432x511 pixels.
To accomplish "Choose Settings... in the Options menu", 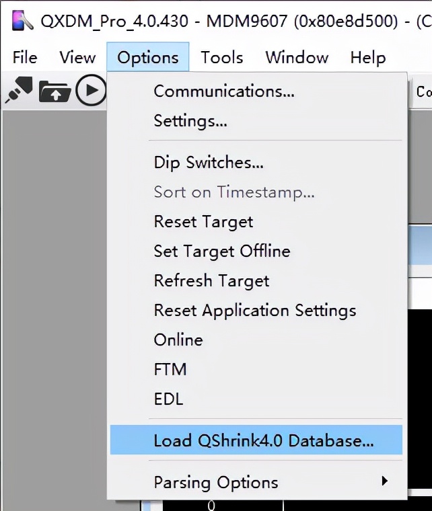I will click(256, 121).
